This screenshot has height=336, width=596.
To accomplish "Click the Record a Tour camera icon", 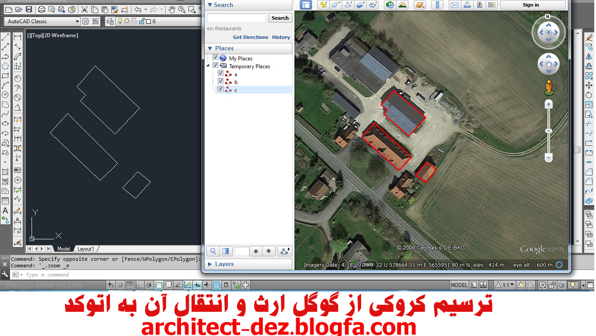I will coord(373,5).
